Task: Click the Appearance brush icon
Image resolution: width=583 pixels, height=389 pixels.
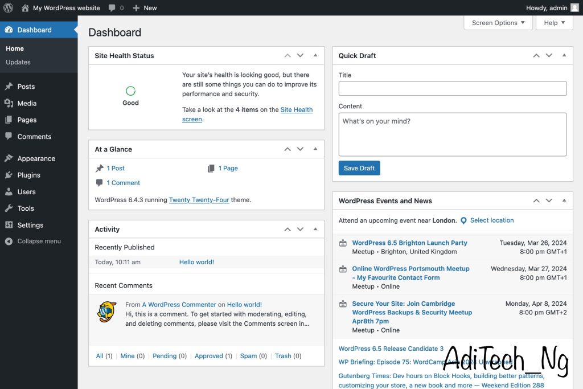Action: pyautogui.click(x=9, y=158)
